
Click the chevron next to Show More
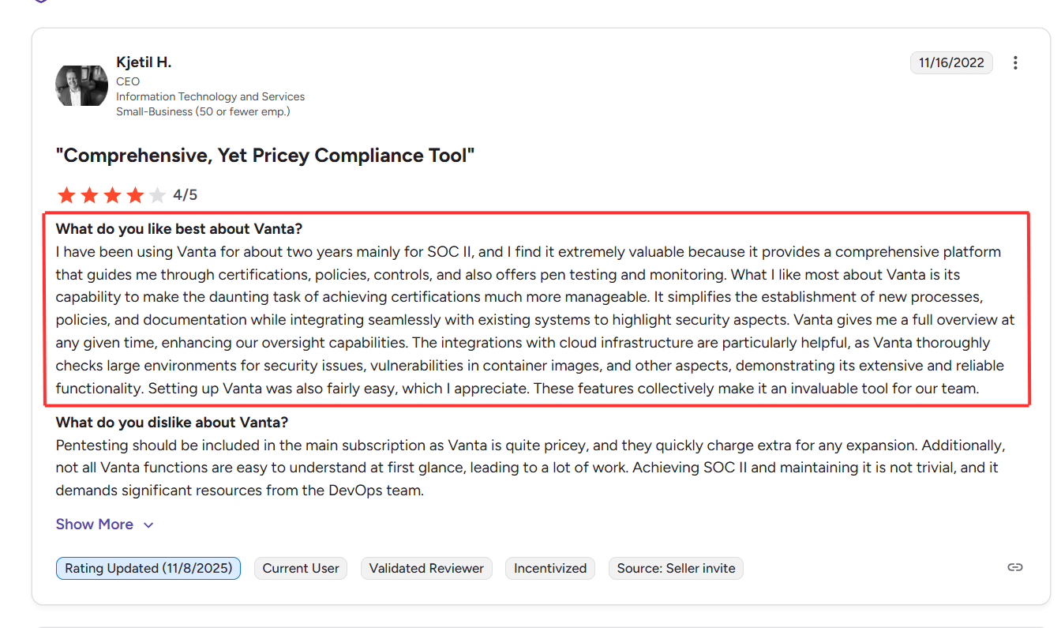[x=148, y=525]
